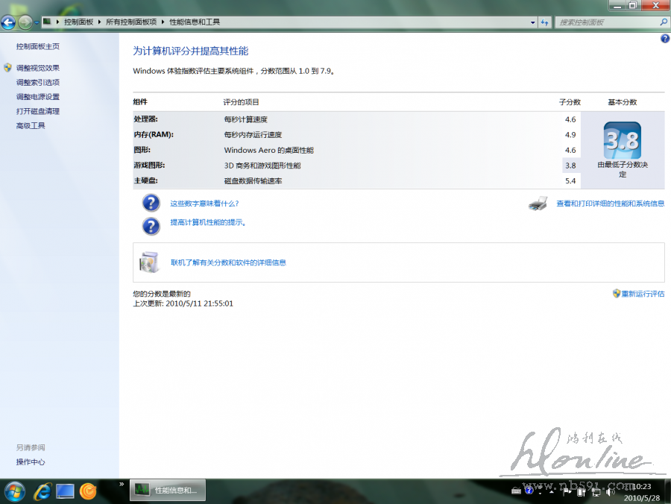Click the blue help icon at top right
Screen dimensions: 671x504
coord(665,38)
